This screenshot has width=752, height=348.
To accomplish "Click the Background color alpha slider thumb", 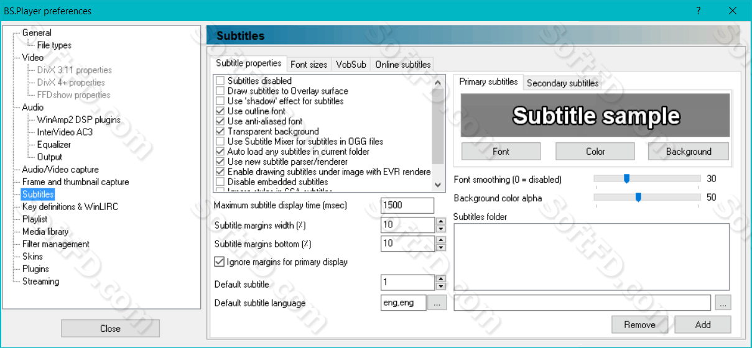I will 638,198.
